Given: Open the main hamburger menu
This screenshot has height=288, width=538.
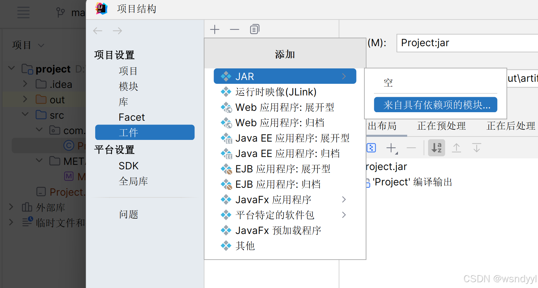Looking at the screenshot, I should tap(23, 12).
